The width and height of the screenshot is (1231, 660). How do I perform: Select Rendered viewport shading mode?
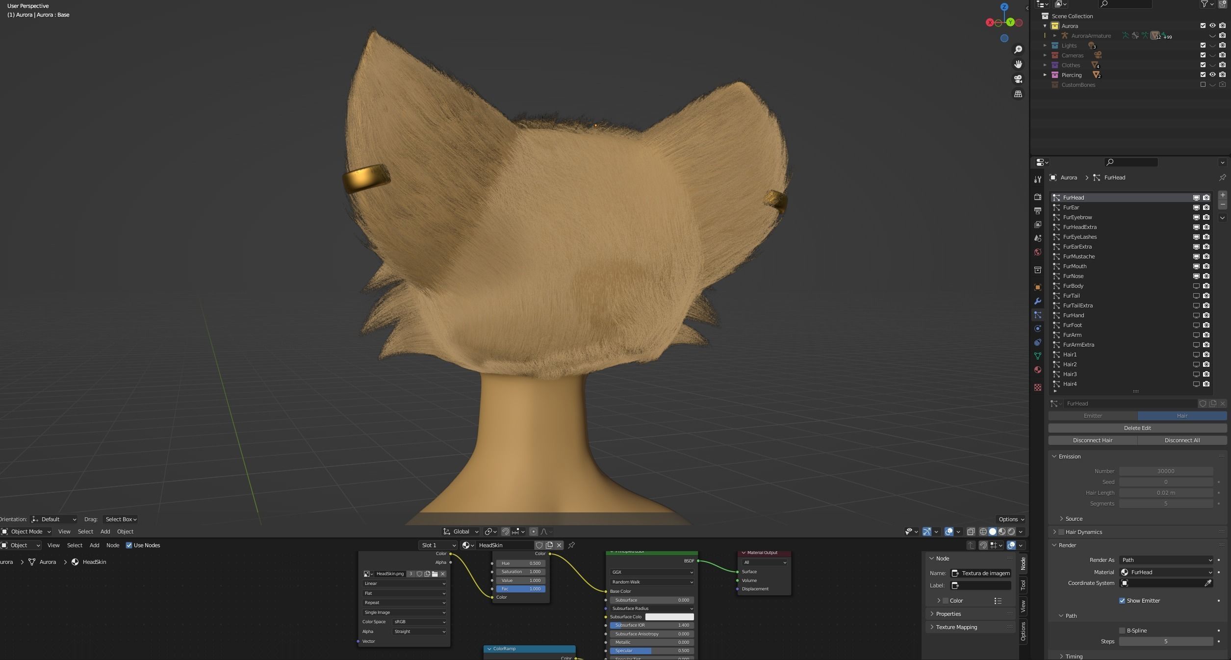(1011, 532)
